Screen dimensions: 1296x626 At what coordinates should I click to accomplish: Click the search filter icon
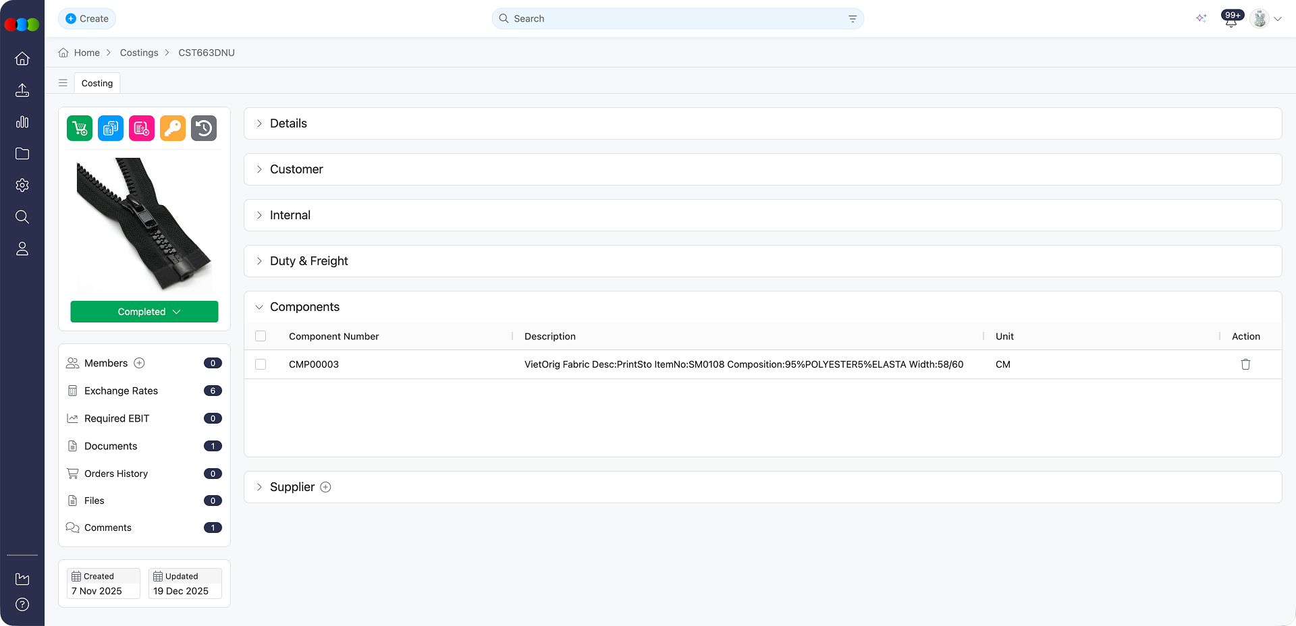(853, 19)
